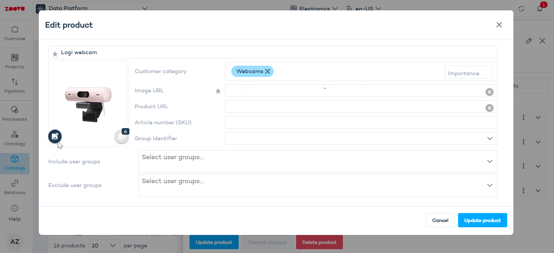Expand the Group Identifier dropdown
The width and height of the screenshot is (554, 253).
(x=490, y=138)
